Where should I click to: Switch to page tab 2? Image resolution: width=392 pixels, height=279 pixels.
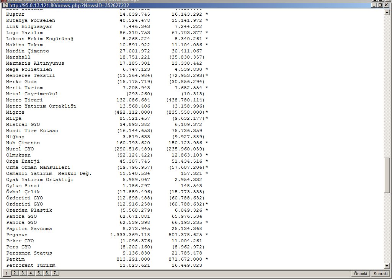click(x=15, y=273)
